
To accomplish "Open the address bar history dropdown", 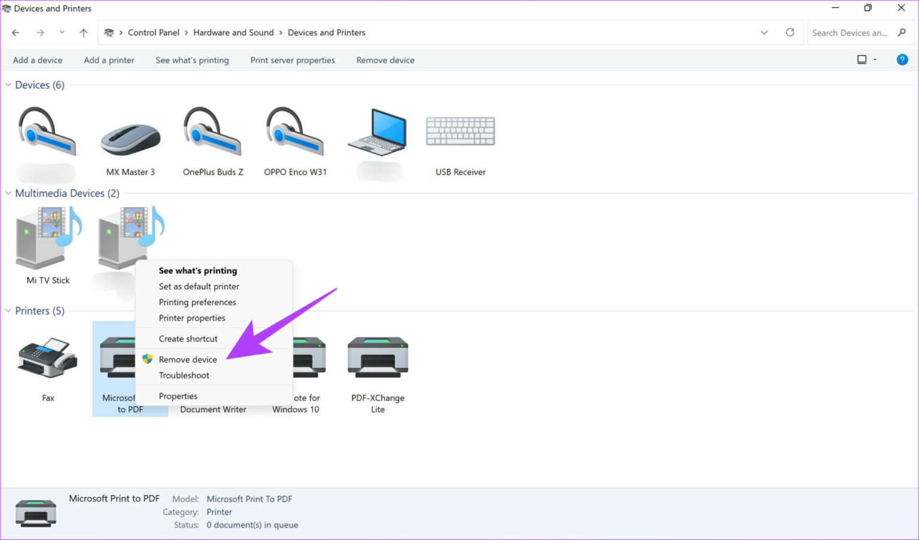I will coord(764,32).
